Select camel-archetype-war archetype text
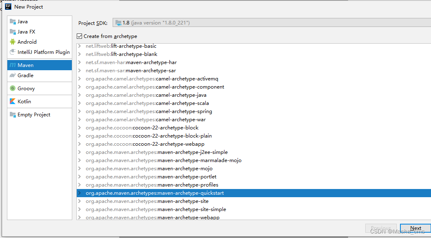Screen dimensions: 431x238 click(145, 120)
